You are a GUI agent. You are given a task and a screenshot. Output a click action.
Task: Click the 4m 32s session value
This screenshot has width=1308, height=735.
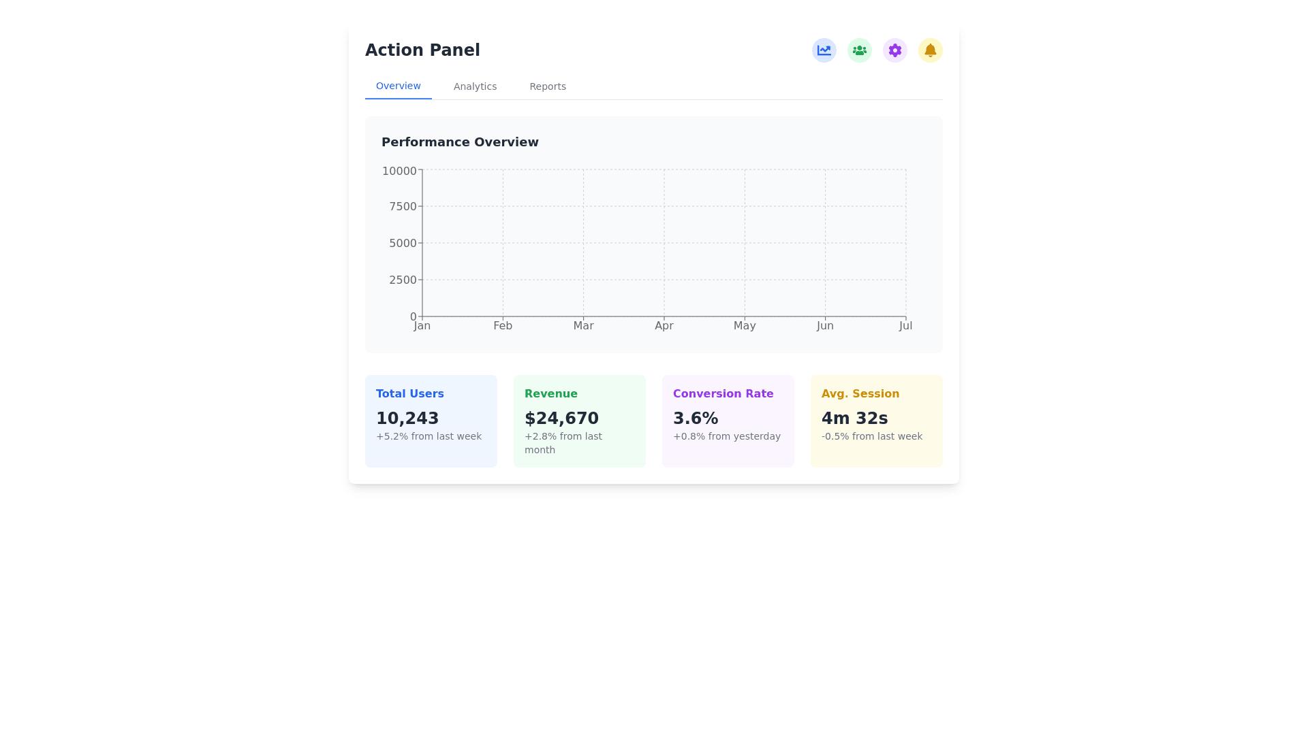pos(854,418)
